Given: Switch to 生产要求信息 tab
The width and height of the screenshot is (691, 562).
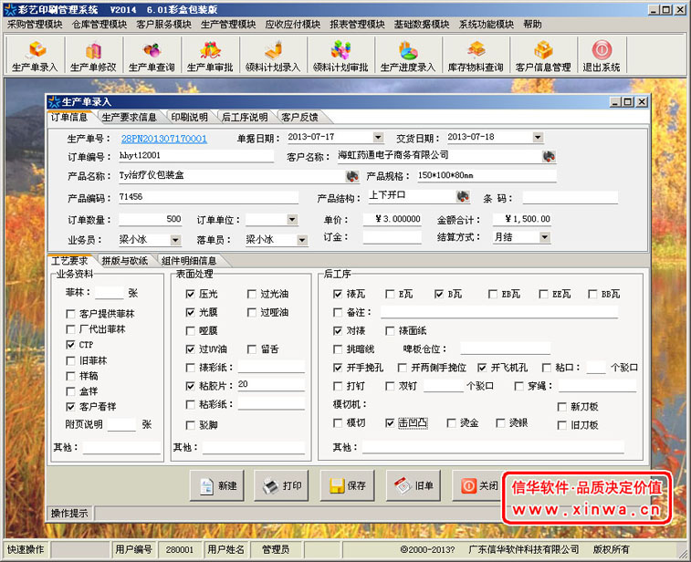Looking at the screenshot, I should tap(129, 117).
